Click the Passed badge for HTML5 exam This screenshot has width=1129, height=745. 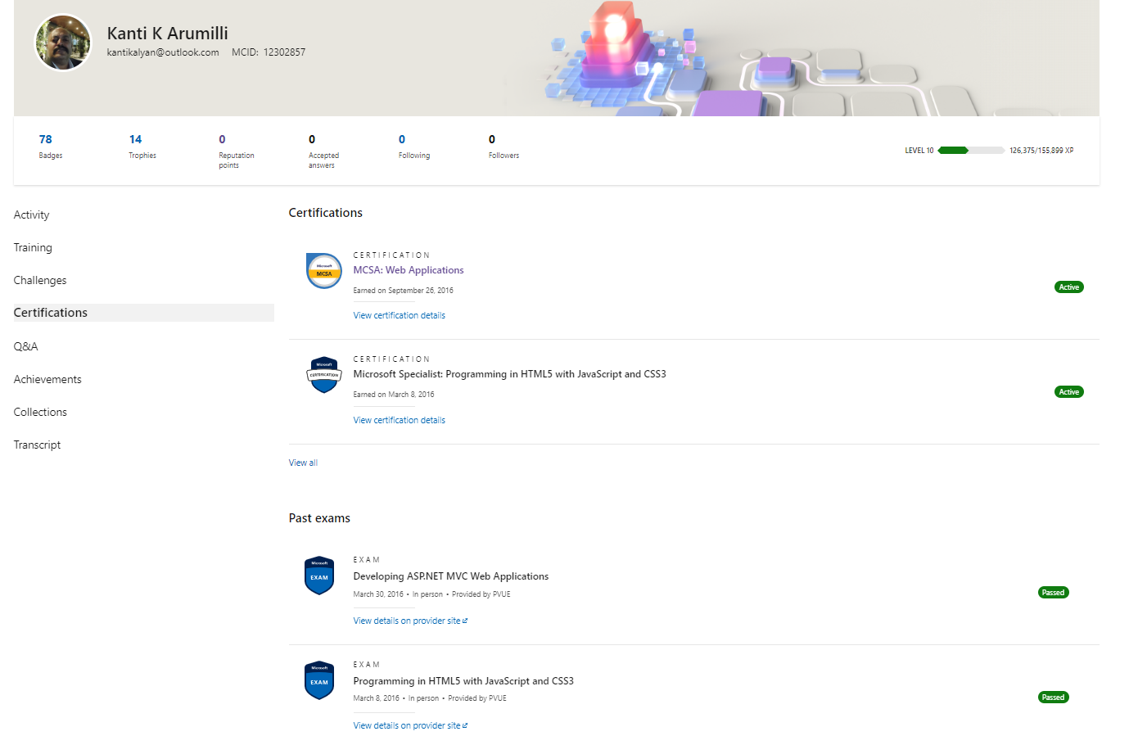tap(1053, 698)
